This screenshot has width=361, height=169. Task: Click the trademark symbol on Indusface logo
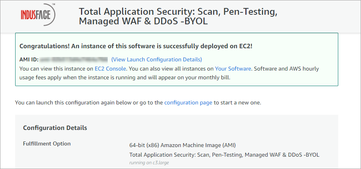coord(53,4)
